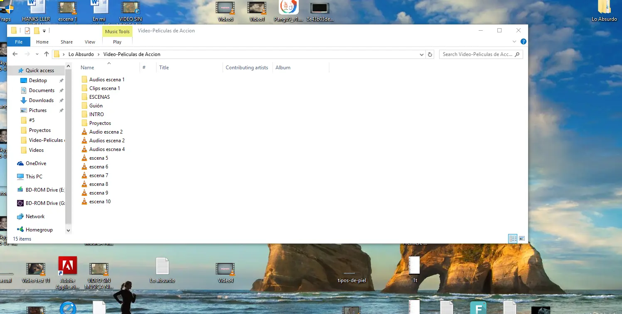Expand chevron after Lo Absurdo in path
Image resolution: width=622 pixels, height=314 pixels.
tap(98, 54)
